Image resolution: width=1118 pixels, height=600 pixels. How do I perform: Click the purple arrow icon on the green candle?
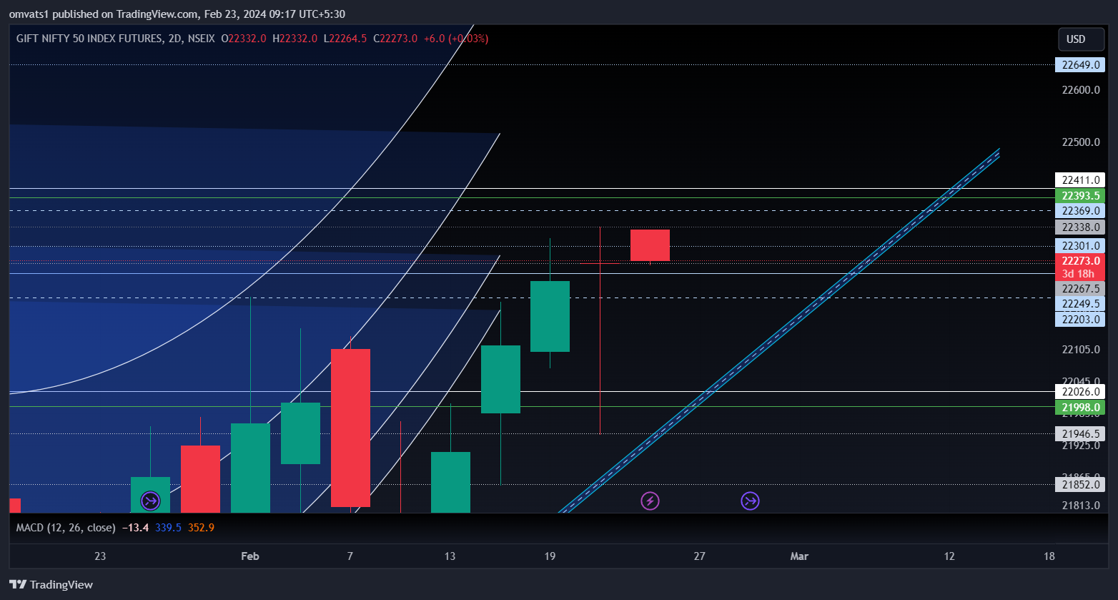[x=150, y=501]
